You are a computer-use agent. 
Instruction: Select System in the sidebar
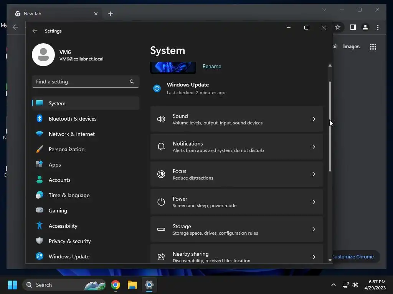point(86,103)
